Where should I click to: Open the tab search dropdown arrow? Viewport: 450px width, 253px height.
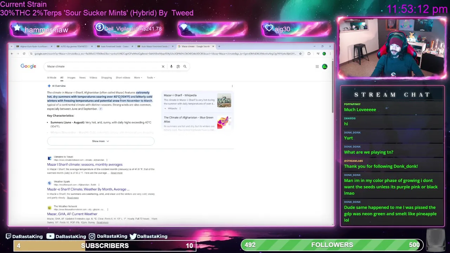(12, 46)
